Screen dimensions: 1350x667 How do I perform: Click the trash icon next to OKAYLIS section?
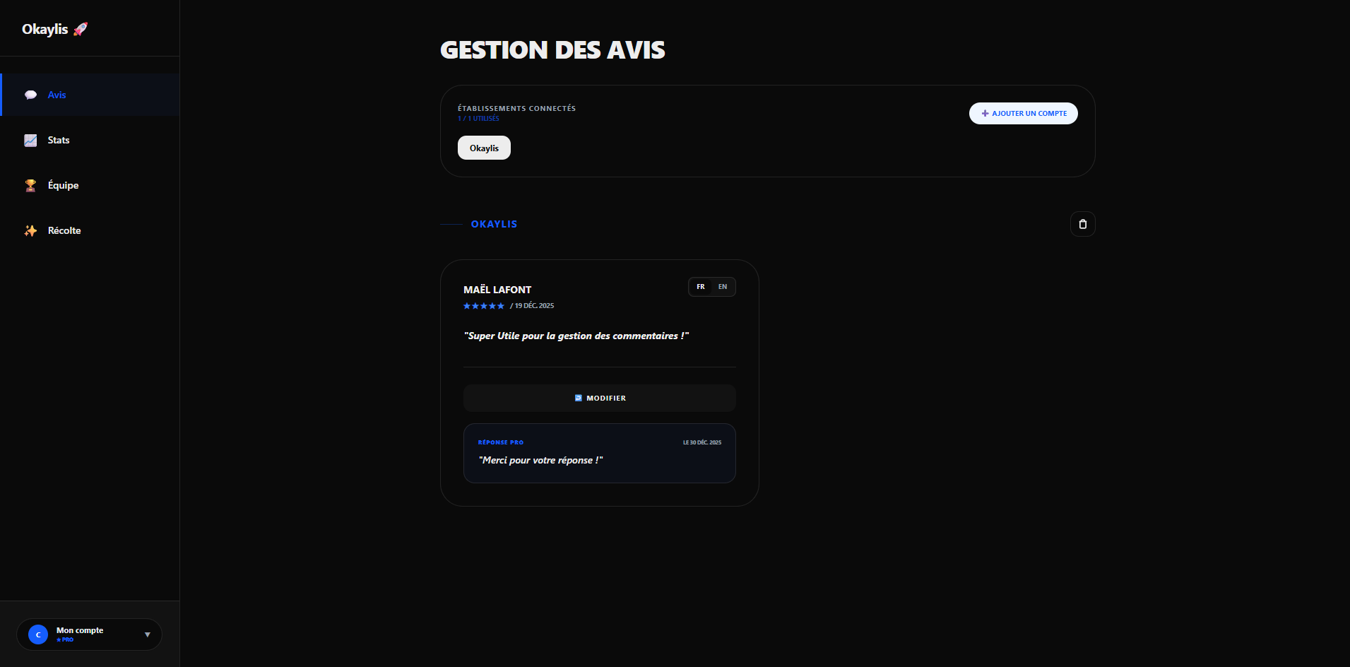(x=1082, y=224)
